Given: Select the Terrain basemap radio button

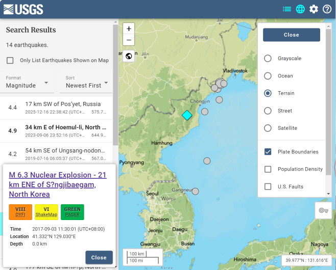Looking at the screenshot, I should [x=268, y=93].
